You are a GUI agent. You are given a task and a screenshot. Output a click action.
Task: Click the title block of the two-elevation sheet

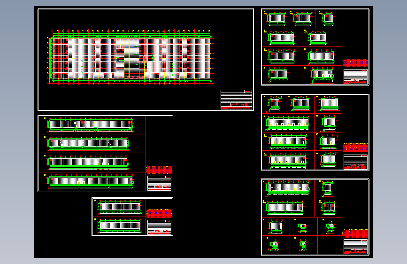click(159, 227)
